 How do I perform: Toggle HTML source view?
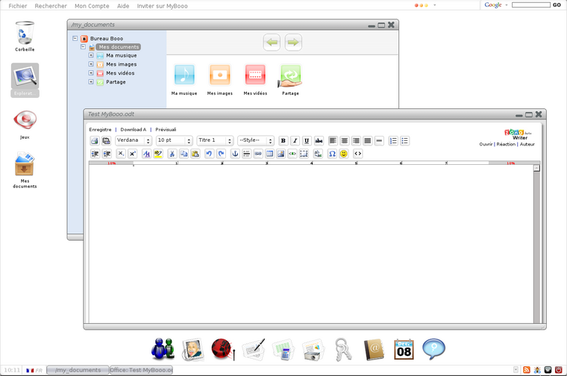point(357,154)
